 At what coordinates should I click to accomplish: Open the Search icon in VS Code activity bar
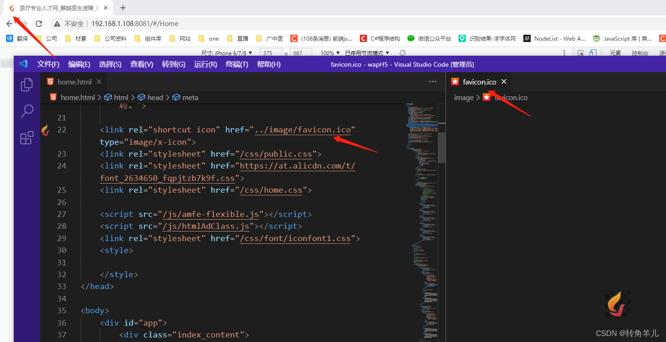pos(27,110)
